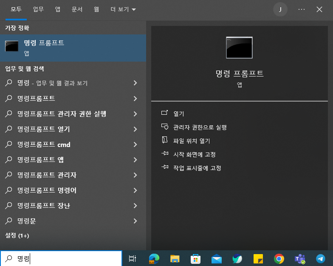Open Telegram from the taskbar

pos(320,259)
